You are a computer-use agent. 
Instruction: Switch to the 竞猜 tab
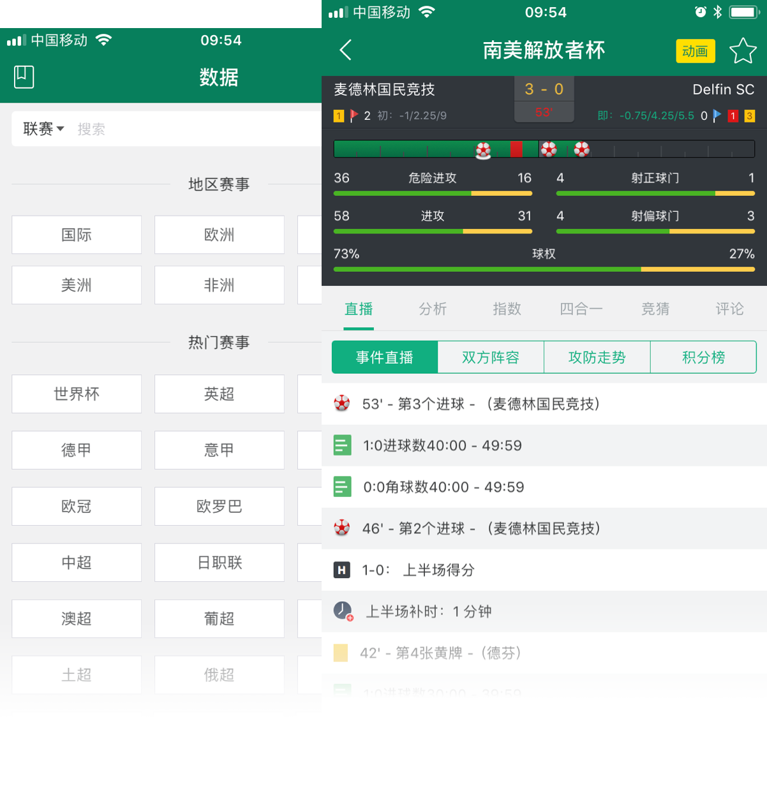pyautogui.click(x=655, y=309)
